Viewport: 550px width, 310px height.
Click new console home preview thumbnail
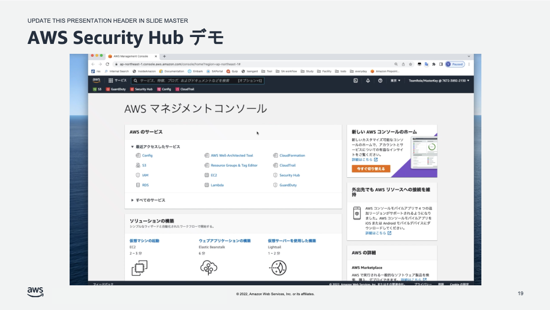tap(425, 153)
